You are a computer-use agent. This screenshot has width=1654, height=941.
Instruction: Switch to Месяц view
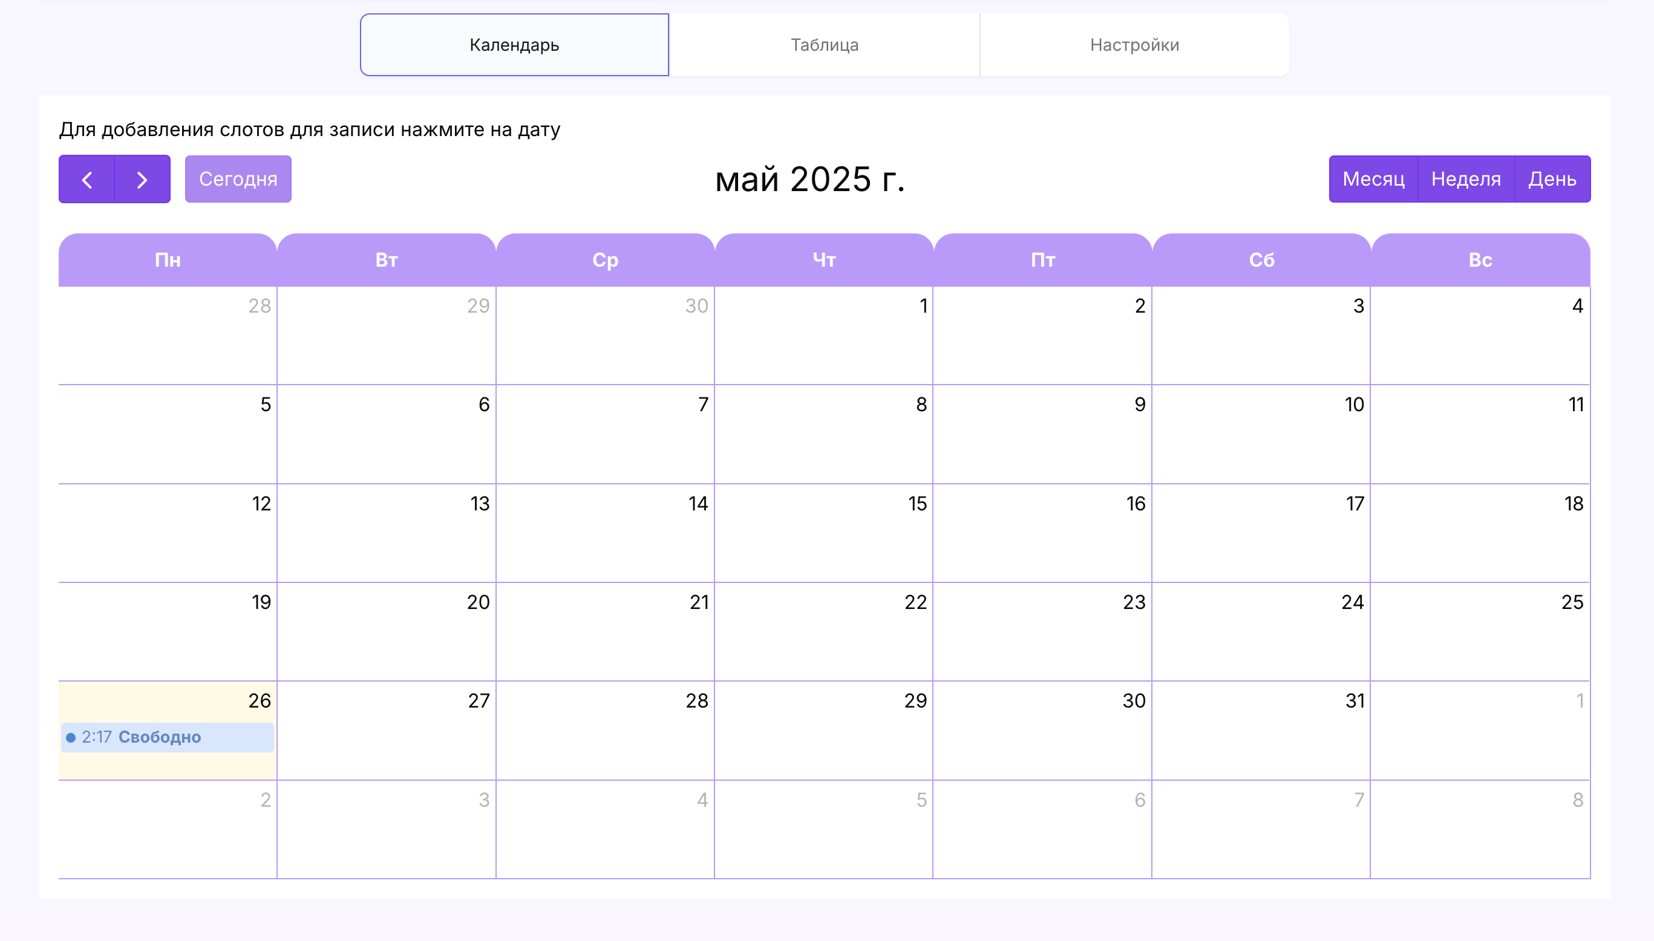click(1373, 179)
